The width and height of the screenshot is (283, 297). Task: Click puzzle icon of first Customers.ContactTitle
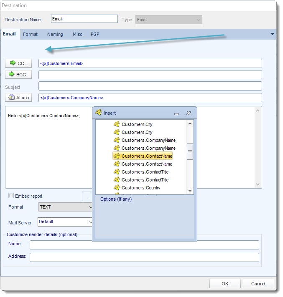(117, 172)
